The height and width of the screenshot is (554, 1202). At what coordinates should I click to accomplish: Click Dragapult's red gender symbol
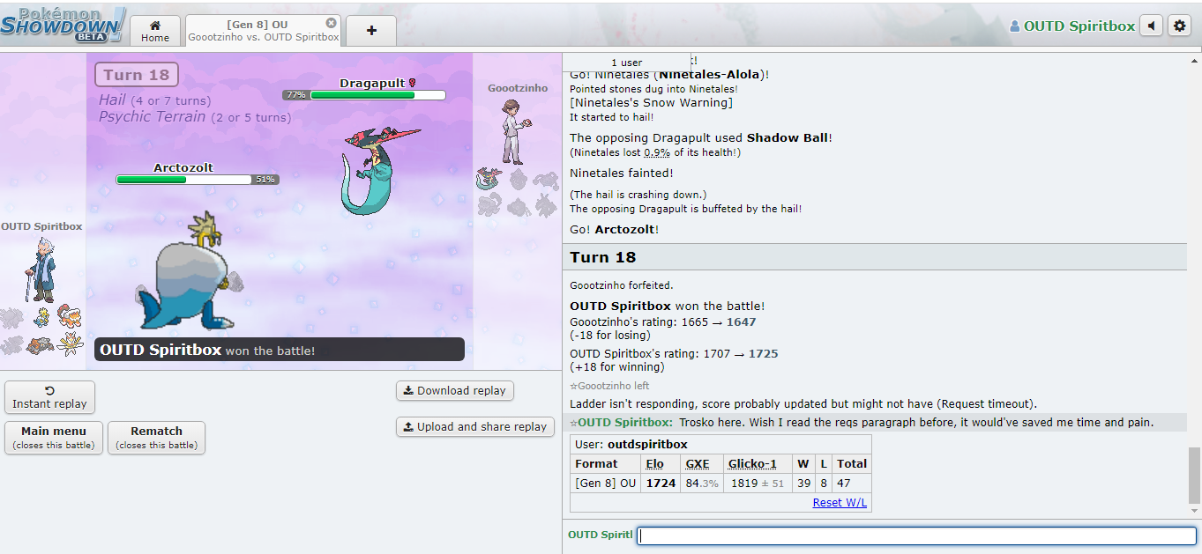pyautogui.click(x=411, y=83)
